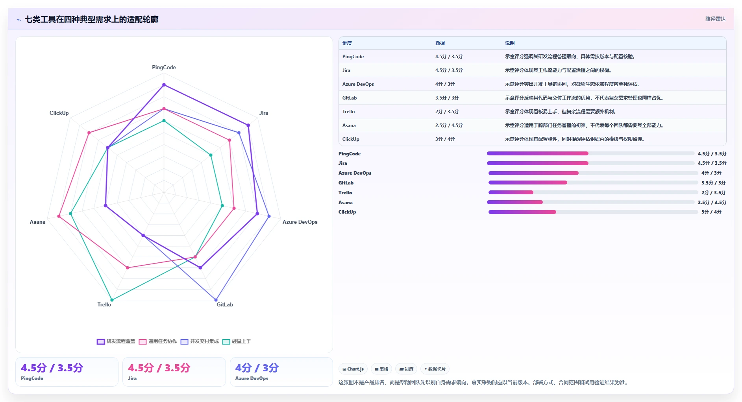
Task: Click the 2分 / 3.5分 score in the table
Action: (x=447, y=112)
